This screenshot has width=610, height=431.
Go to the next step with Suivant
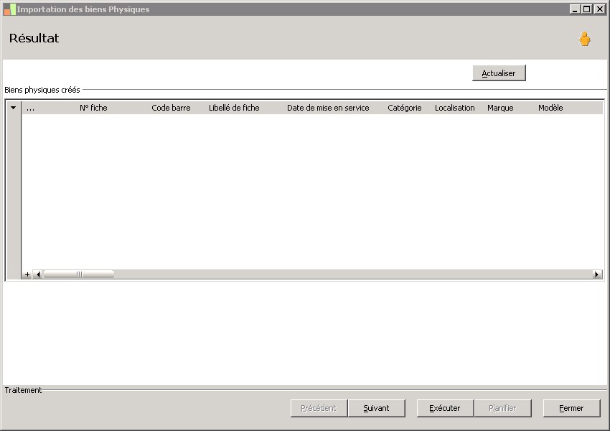click(x=376, y=408)
